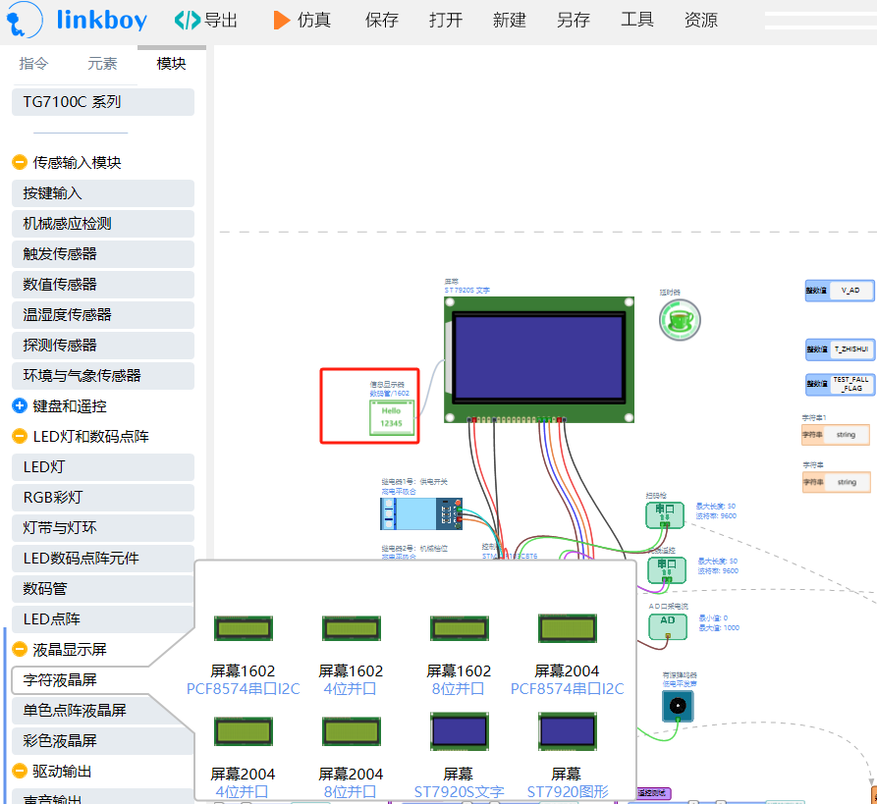Expand the 键盘和遥控 section
Viewport: 877px width, 804px height.
click(19, 405)
